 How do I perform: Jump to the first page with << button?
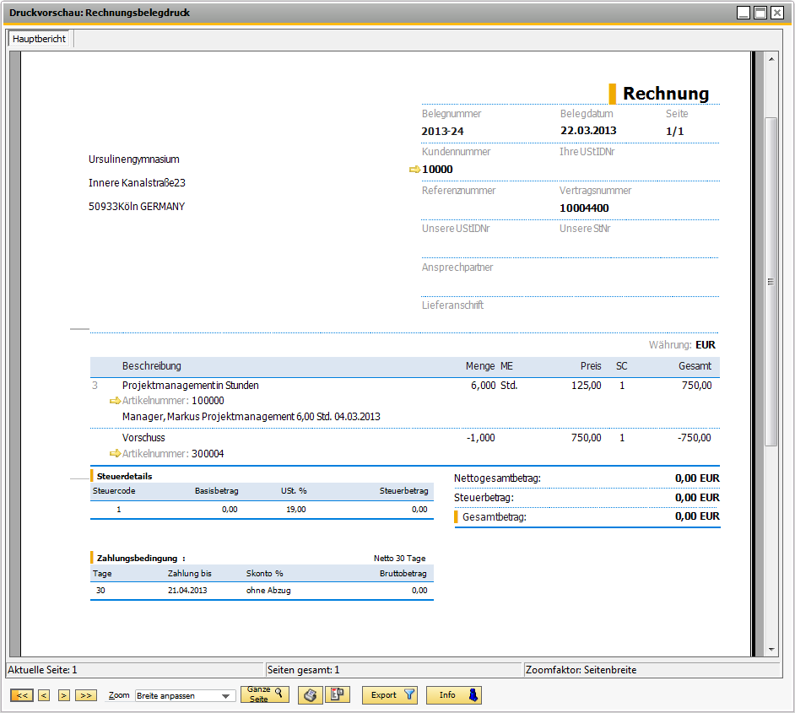(x=22, y=695)
